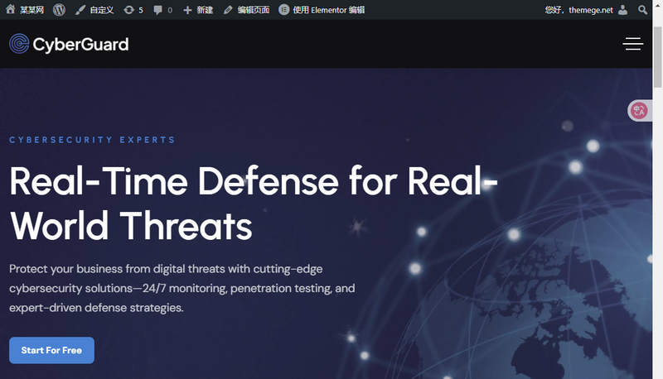Click the page vertical scrollbar thumb
The height and width of the screenshot is (379, 663).
657,56
